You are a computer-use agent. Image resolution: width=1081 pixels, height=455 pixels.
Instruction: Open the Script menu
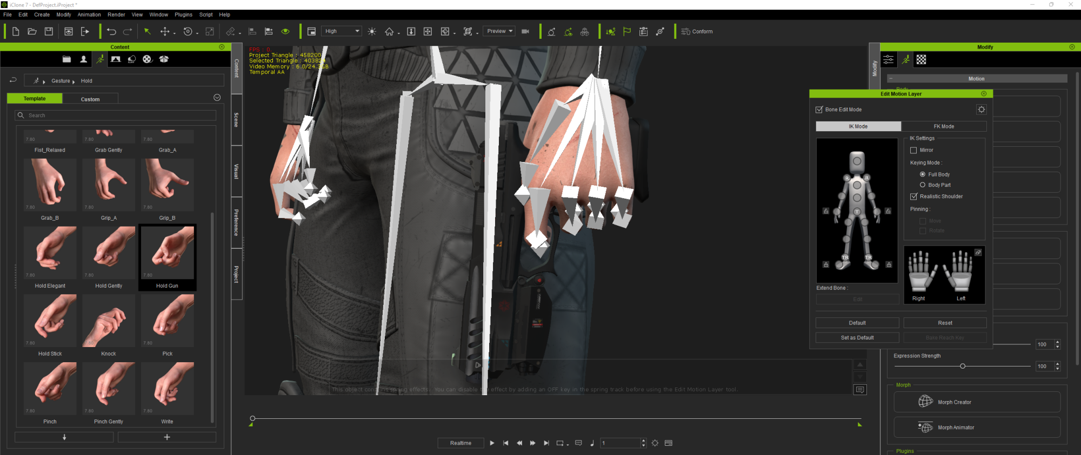point(206,15)
